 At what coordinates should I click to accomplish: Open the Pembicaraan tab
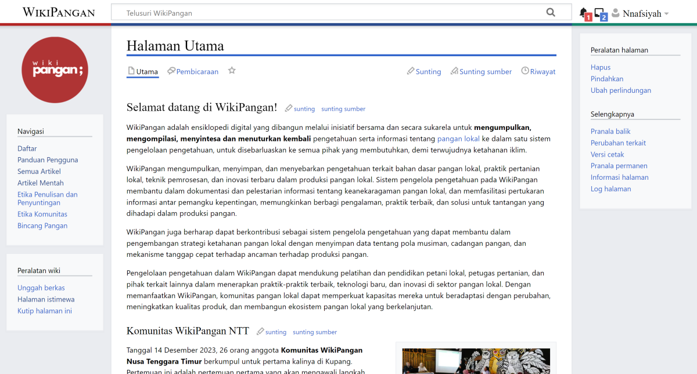point(192,71)
